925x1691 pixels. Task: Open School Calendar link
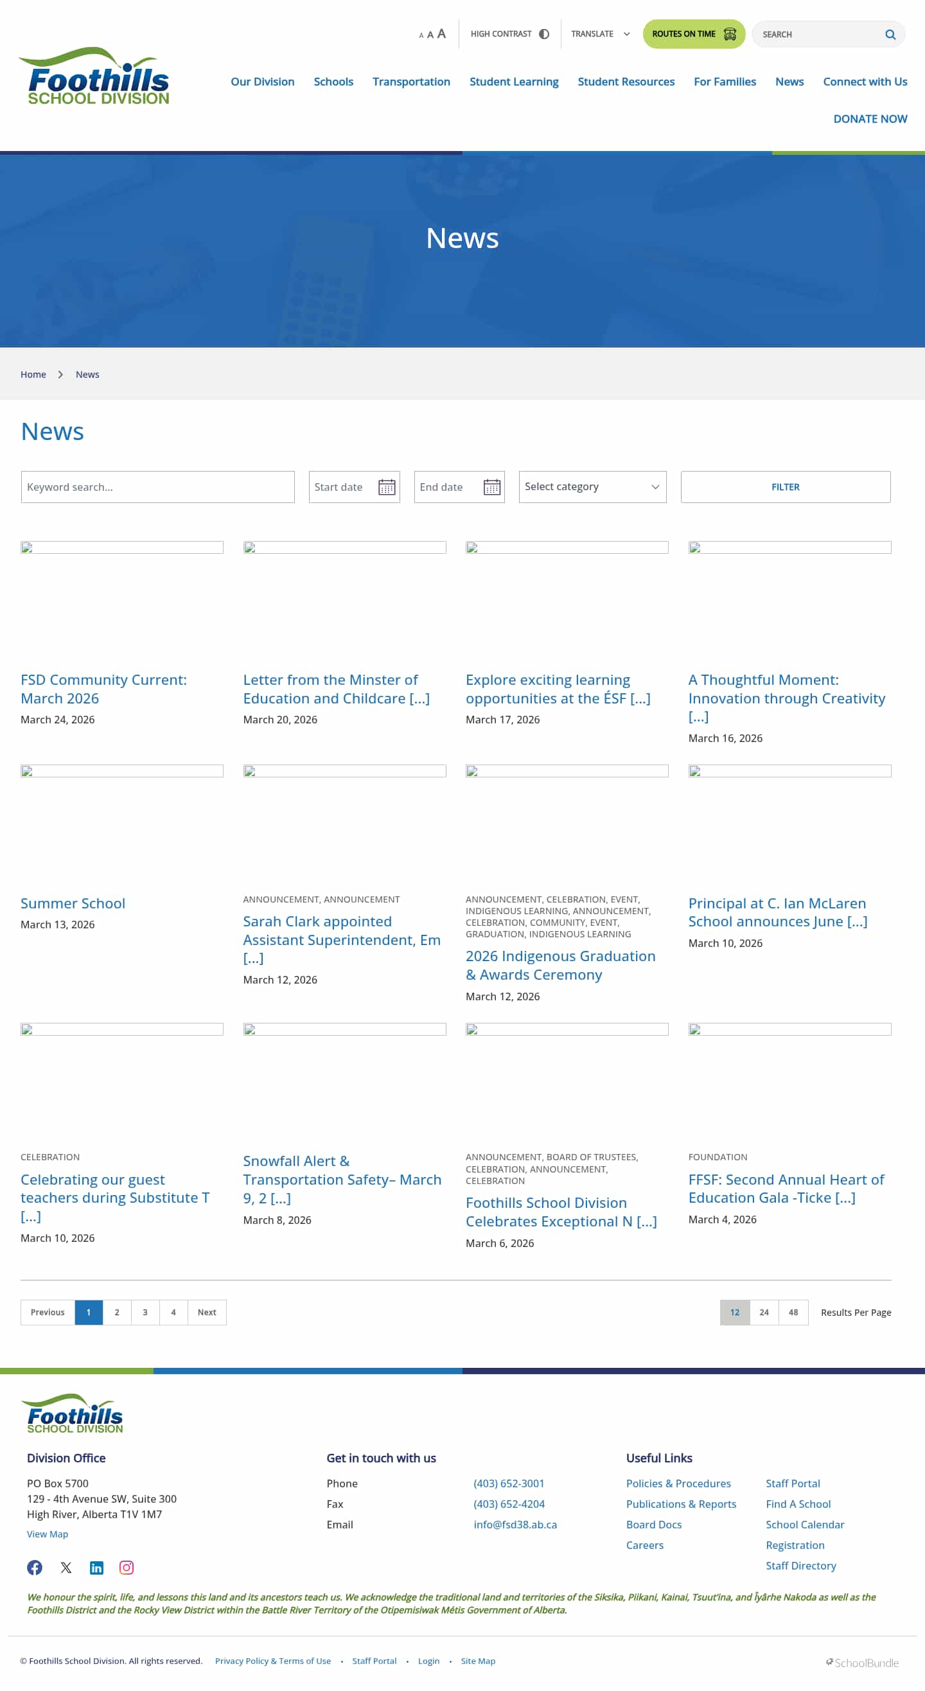coord(805,1524)
